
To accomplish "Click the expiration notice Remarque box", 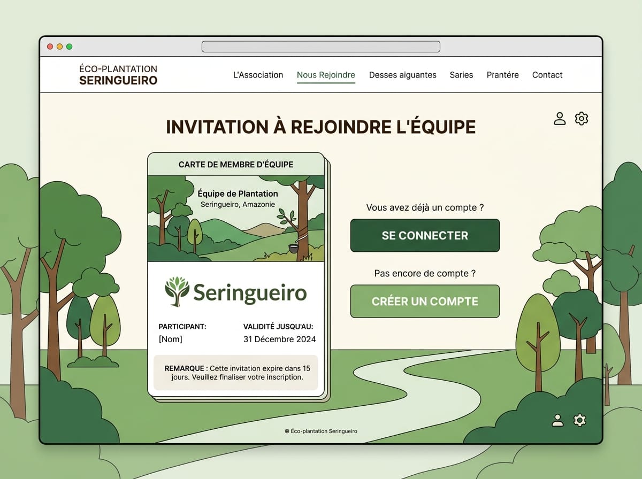I will [236, 373].
